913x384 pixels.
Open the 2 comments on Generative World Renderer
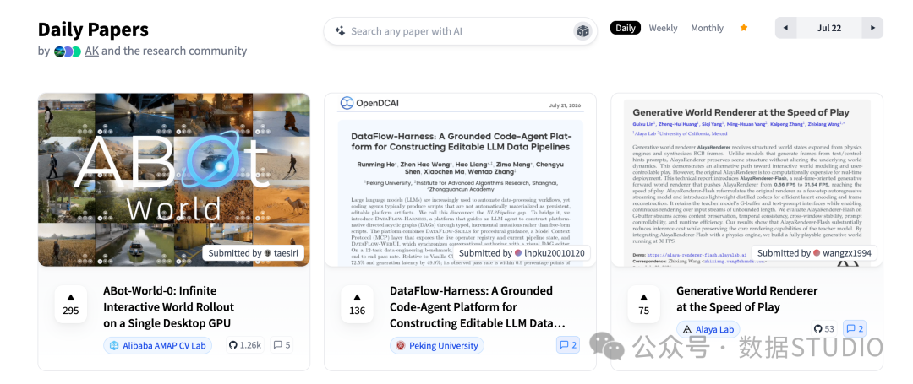coord(855,329)
